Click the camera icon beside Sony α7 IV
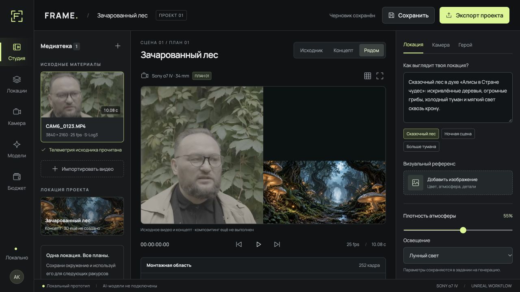This screenshot has height=292, width=520. [x=145, y=76]
